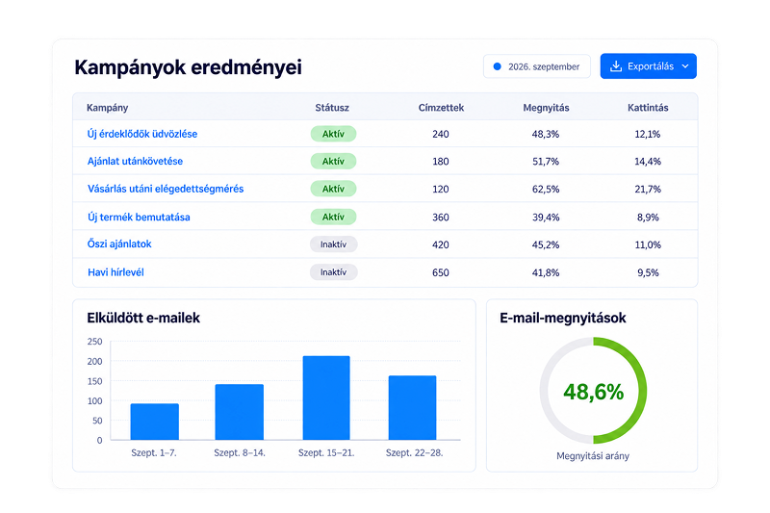The height and width of the screenshot is (513, 770).
Task: Open the Őszi ajánlatok campaign link
Action: pos(119,244)
